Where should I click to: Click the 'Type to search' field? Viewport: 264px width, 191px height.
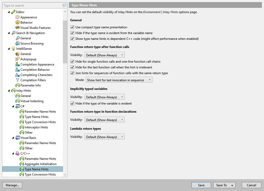(31, 5)
